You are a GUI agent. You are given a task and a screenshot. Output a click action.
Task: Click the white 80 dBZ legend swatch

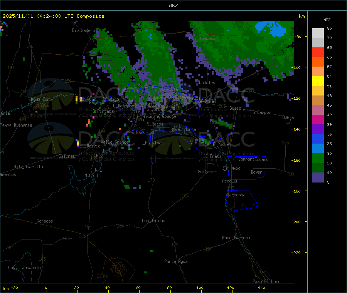click(318, 33)
